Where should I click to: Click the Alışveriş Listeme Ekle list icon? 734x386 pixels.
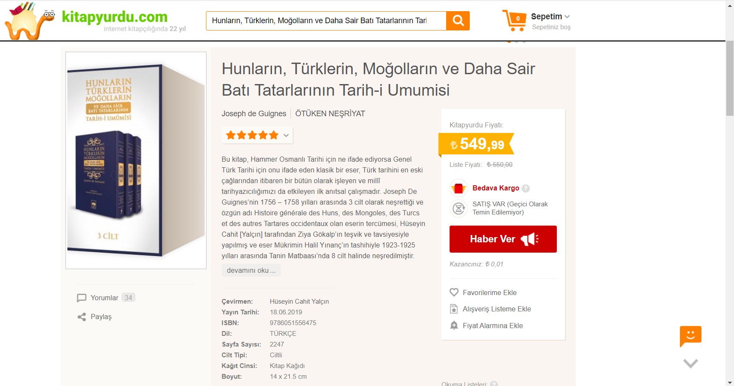454,309
